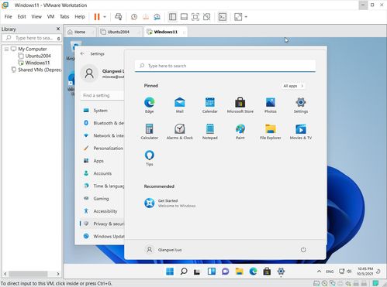The width and height of the screenshot is (387, 287).
Task: Open the power options dropdown arrow
Action: coord(105,17)
